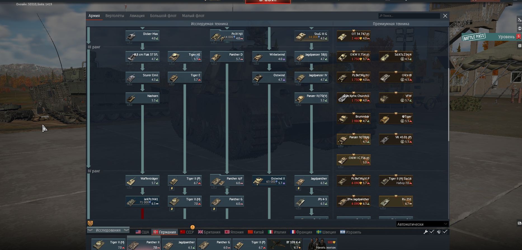Image resolution: width=522 pixels, height=250 pixels.
Task: Select the Tiger II (P) crew slot
Action: 250,244
